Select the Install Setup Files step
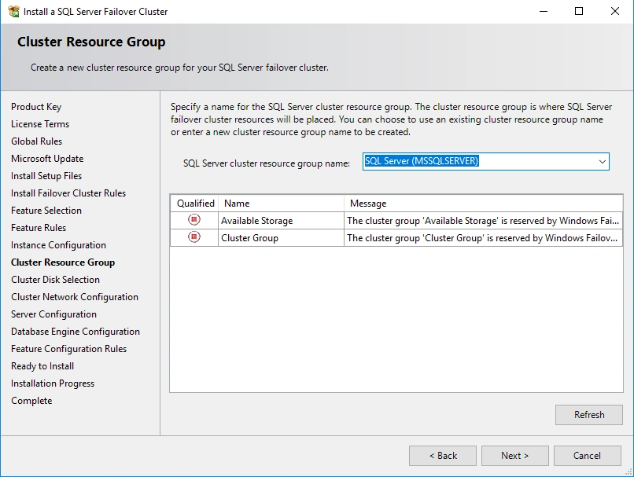 click(46, 176)
